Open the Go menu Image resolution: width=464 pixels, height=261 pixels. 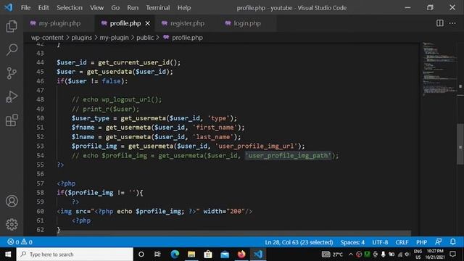coord(115,8)
